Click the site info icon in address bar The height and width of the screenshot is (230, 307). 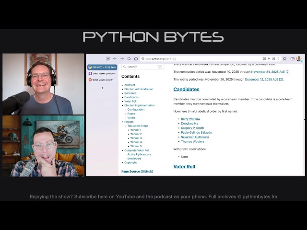click(x=143, y=58)
